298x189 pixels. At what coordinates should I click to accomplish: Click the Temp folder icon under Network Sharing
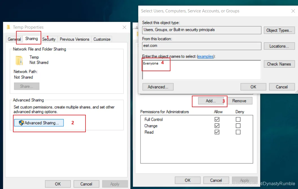19,60
